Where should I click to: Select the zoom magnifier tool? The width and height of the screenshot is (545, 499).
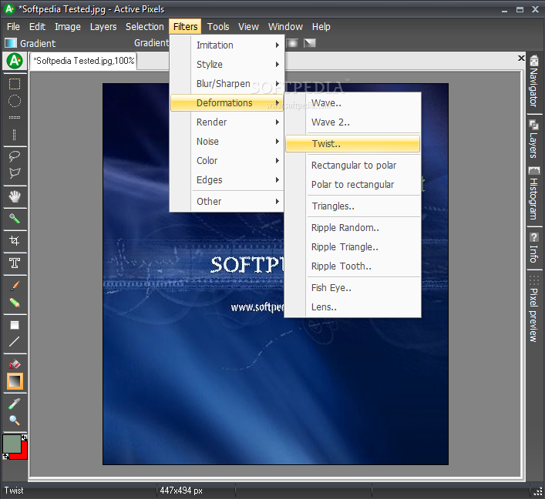pos(14,420)
